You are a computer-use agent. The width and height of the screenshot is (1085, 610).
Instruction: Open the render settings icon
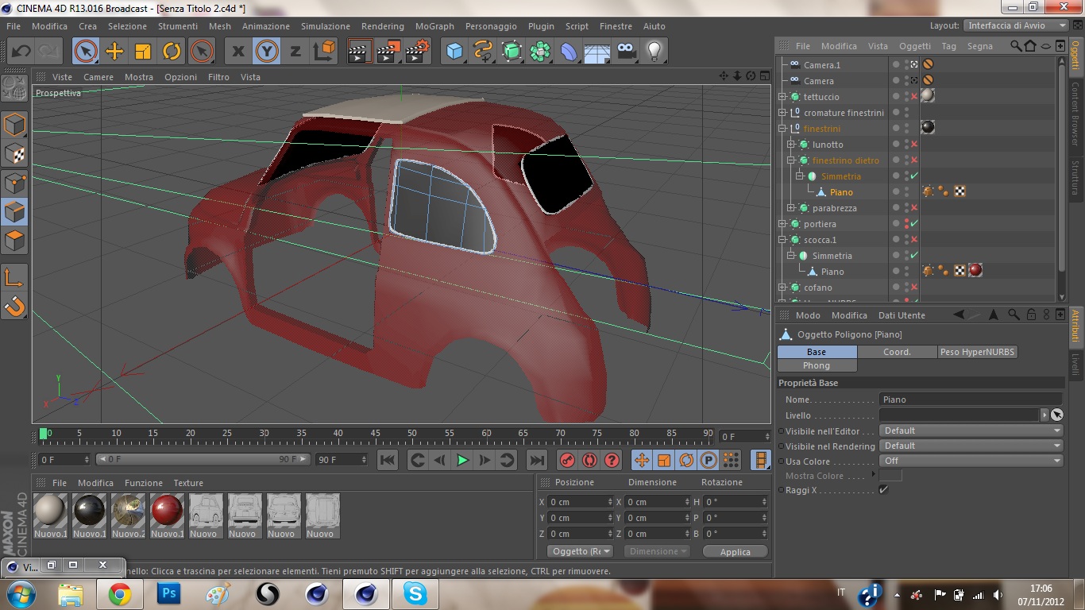pyautogui.click(x=417, y=52)
